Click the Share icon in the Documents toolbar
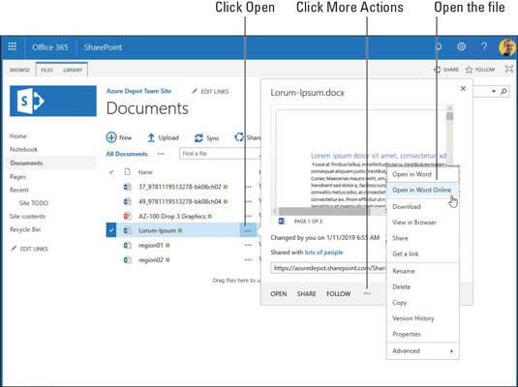 pos(238,137)
